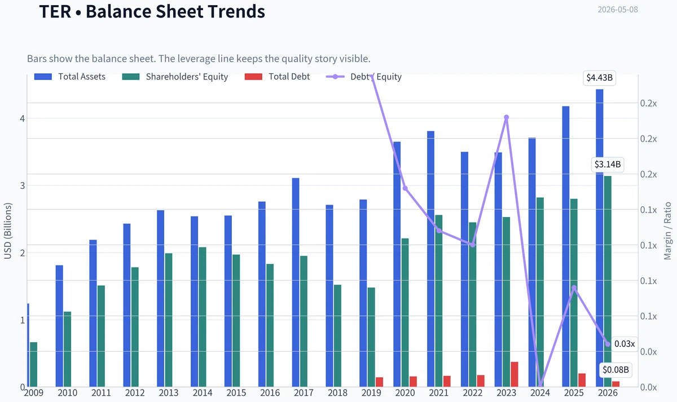Click the Debt / Equity line point for 2025
The height and width of the screenshot is (402, 677).
click(x=574, y=288)
